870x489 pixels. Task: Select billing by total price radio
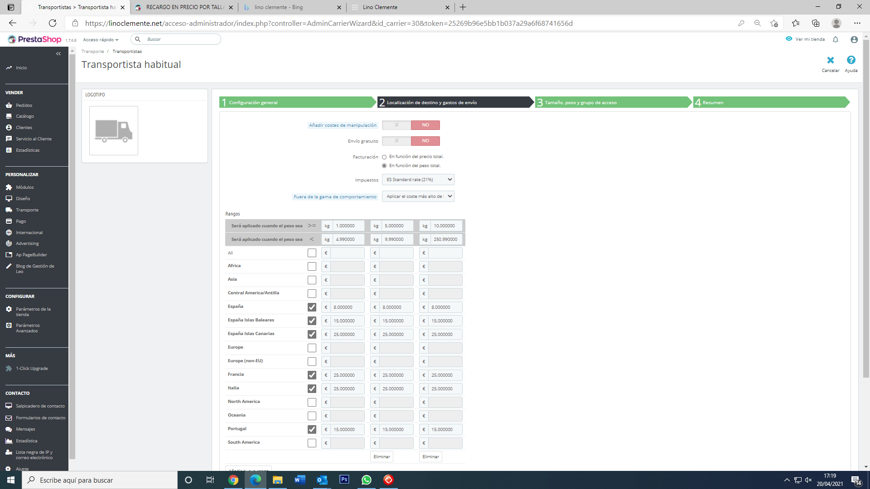384,157
